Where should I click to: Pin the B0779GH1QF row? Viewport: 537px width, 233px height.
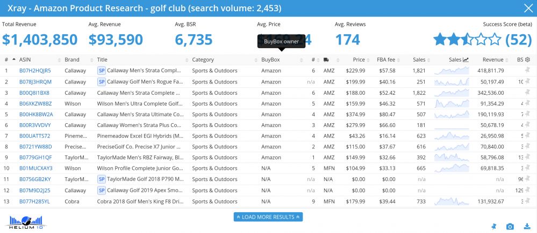point(527,157)
